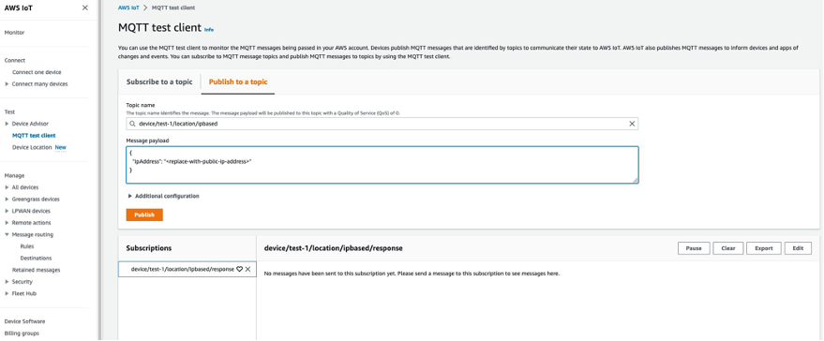Image resolution: width=824 pixels, height=341 pixels.
Task: Expand Fleet Hub section arrow
Action: coord(7,294)
